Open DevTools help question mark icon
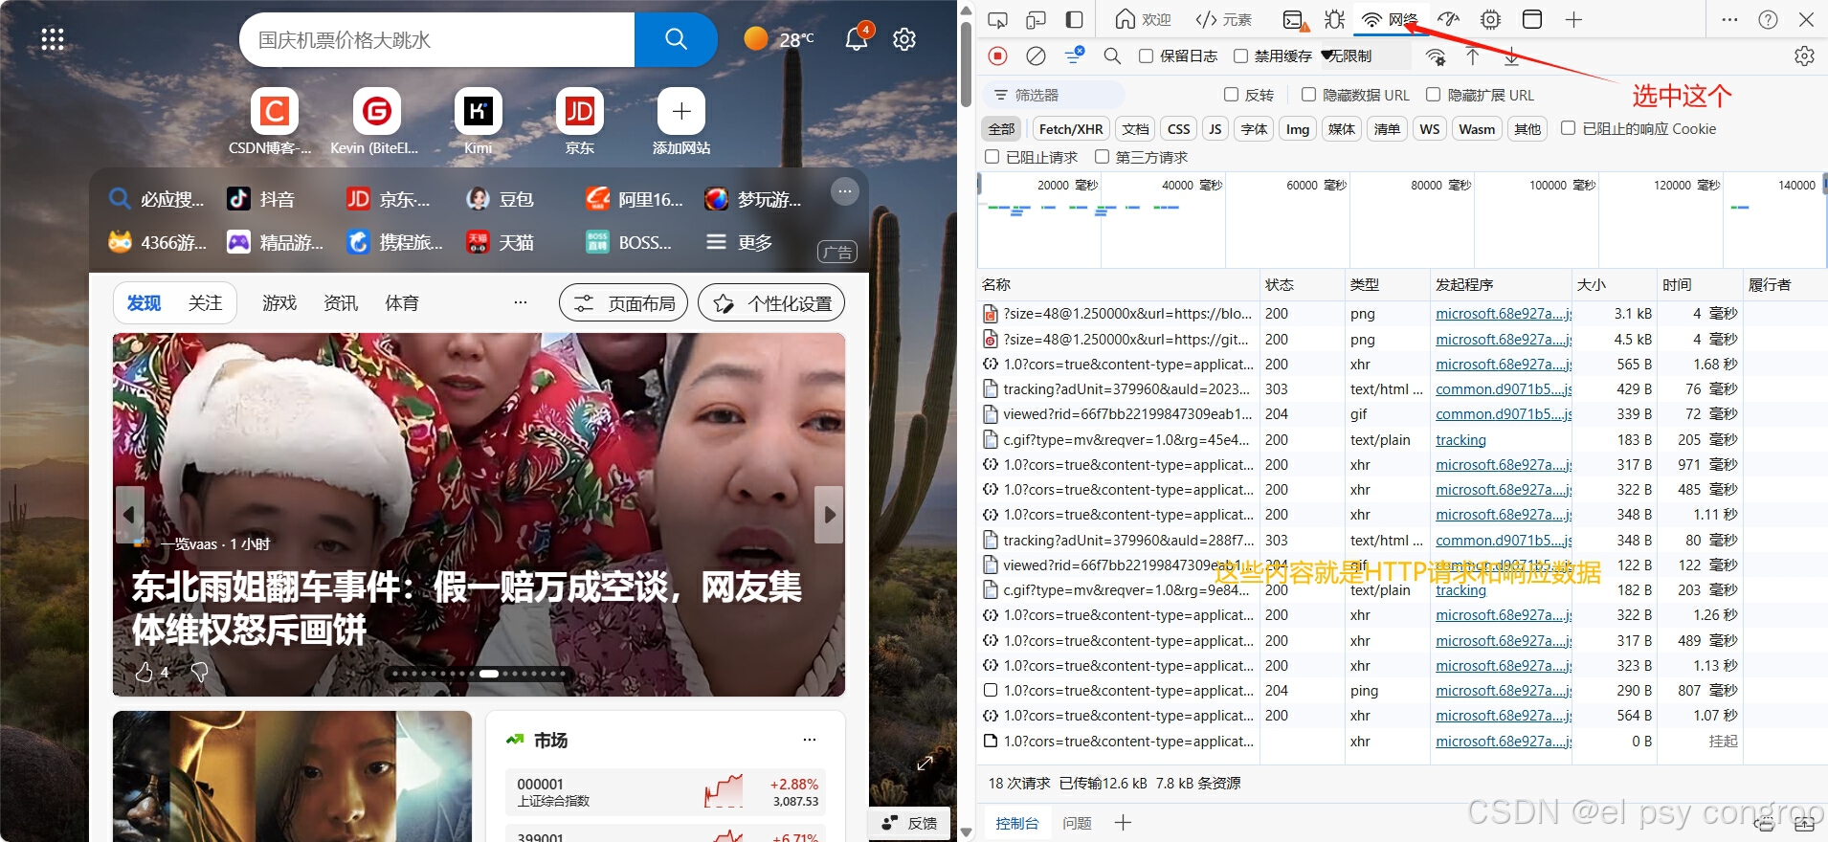This screenshot has width=1828, height=842. pyautogui.click(x=1768, y=19)
